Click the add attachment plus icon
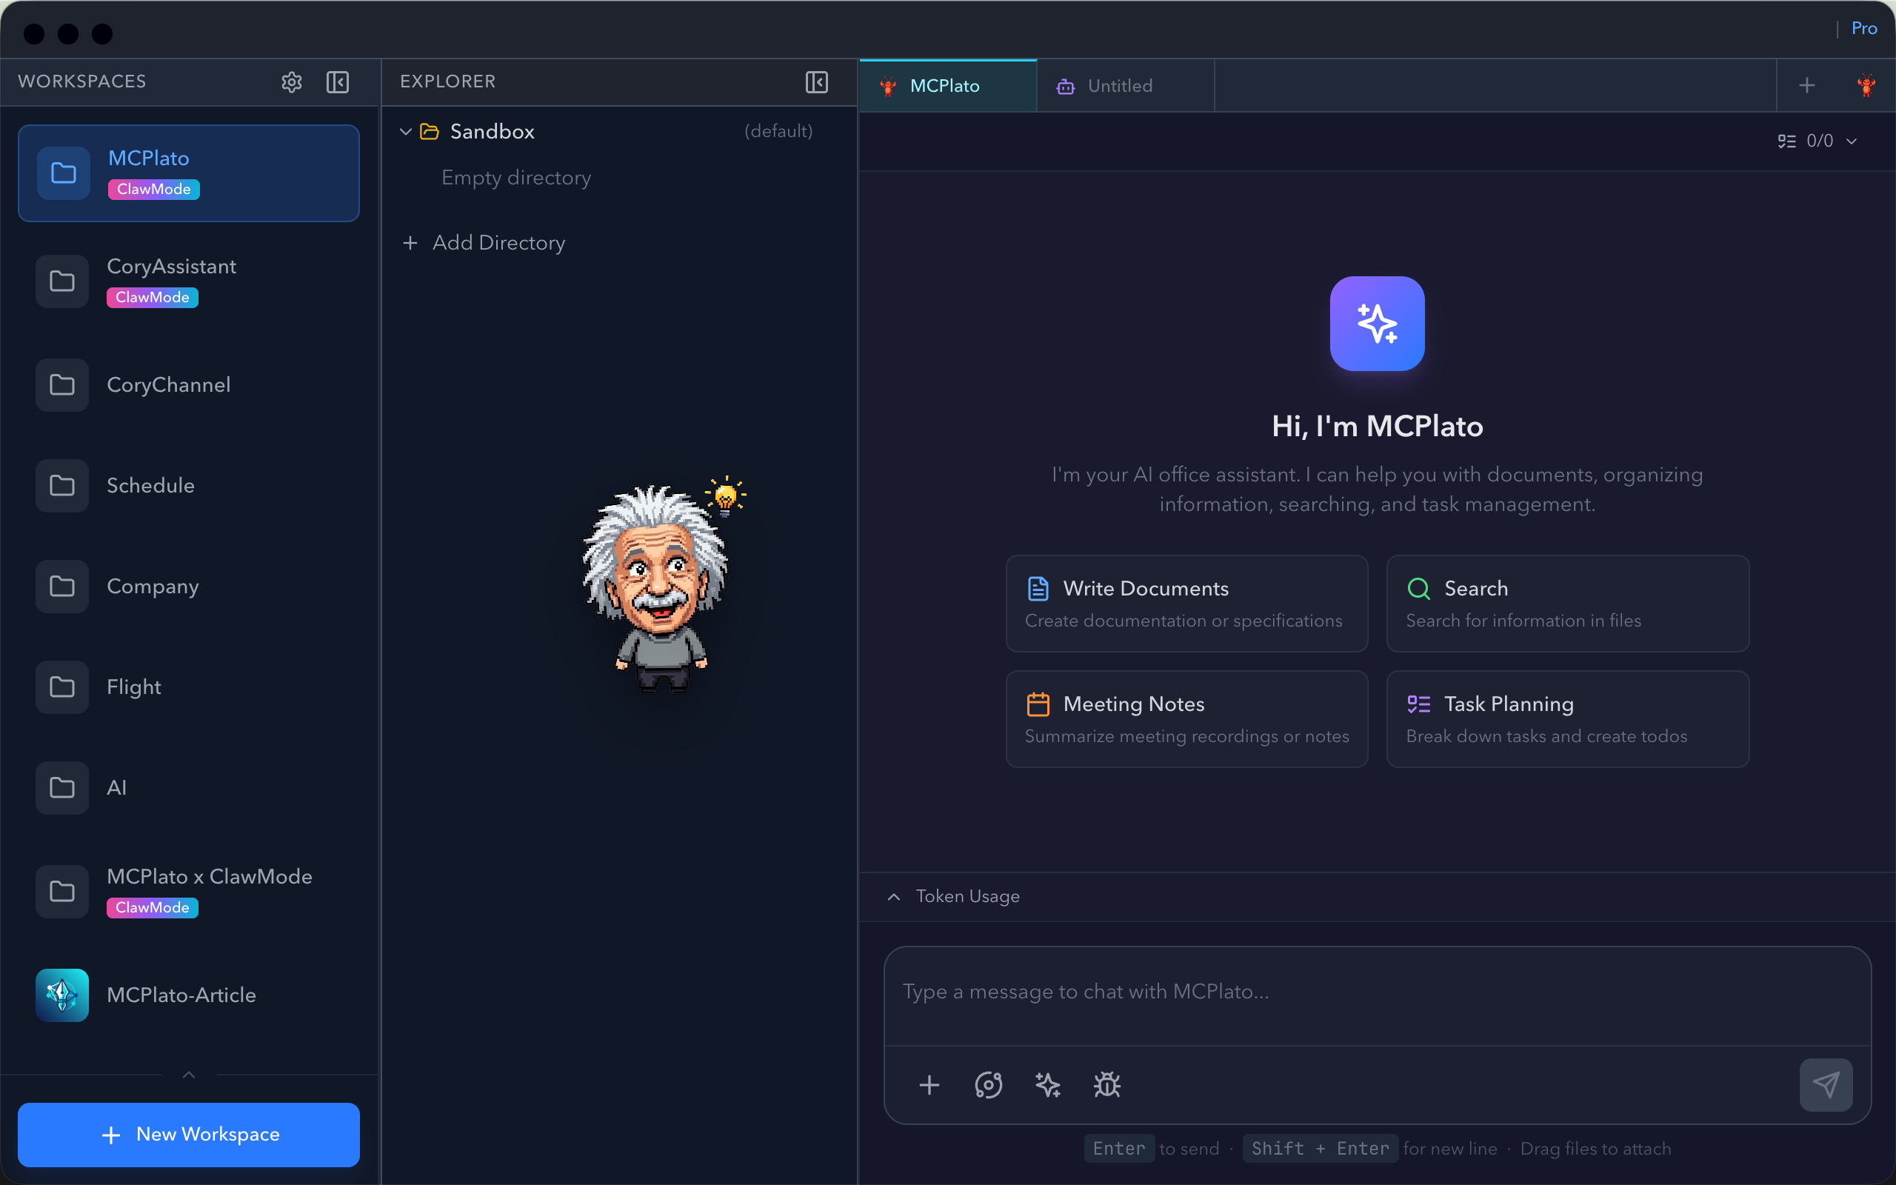1896x1185 pixels. (x=929, y=1085)
